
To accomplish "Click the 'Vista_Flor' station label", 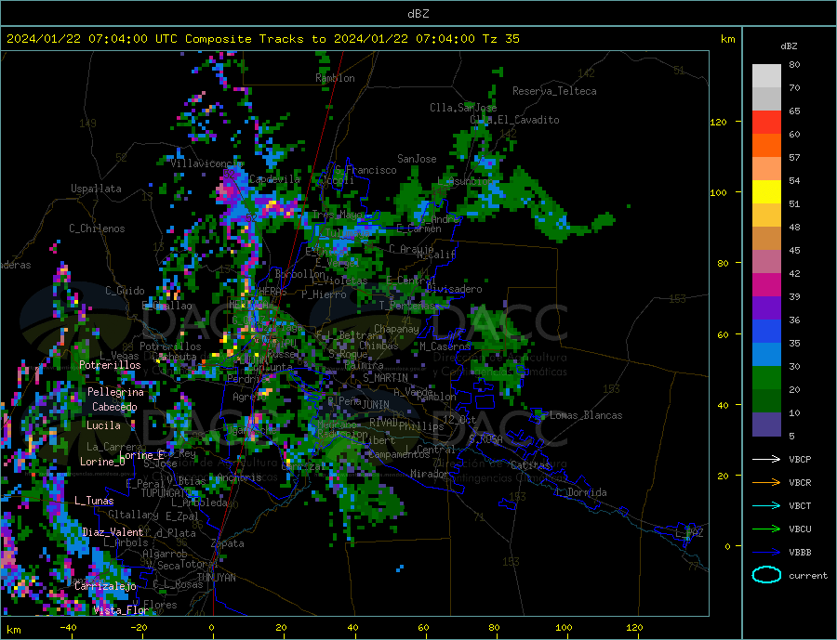I will [x=121, y=610].
